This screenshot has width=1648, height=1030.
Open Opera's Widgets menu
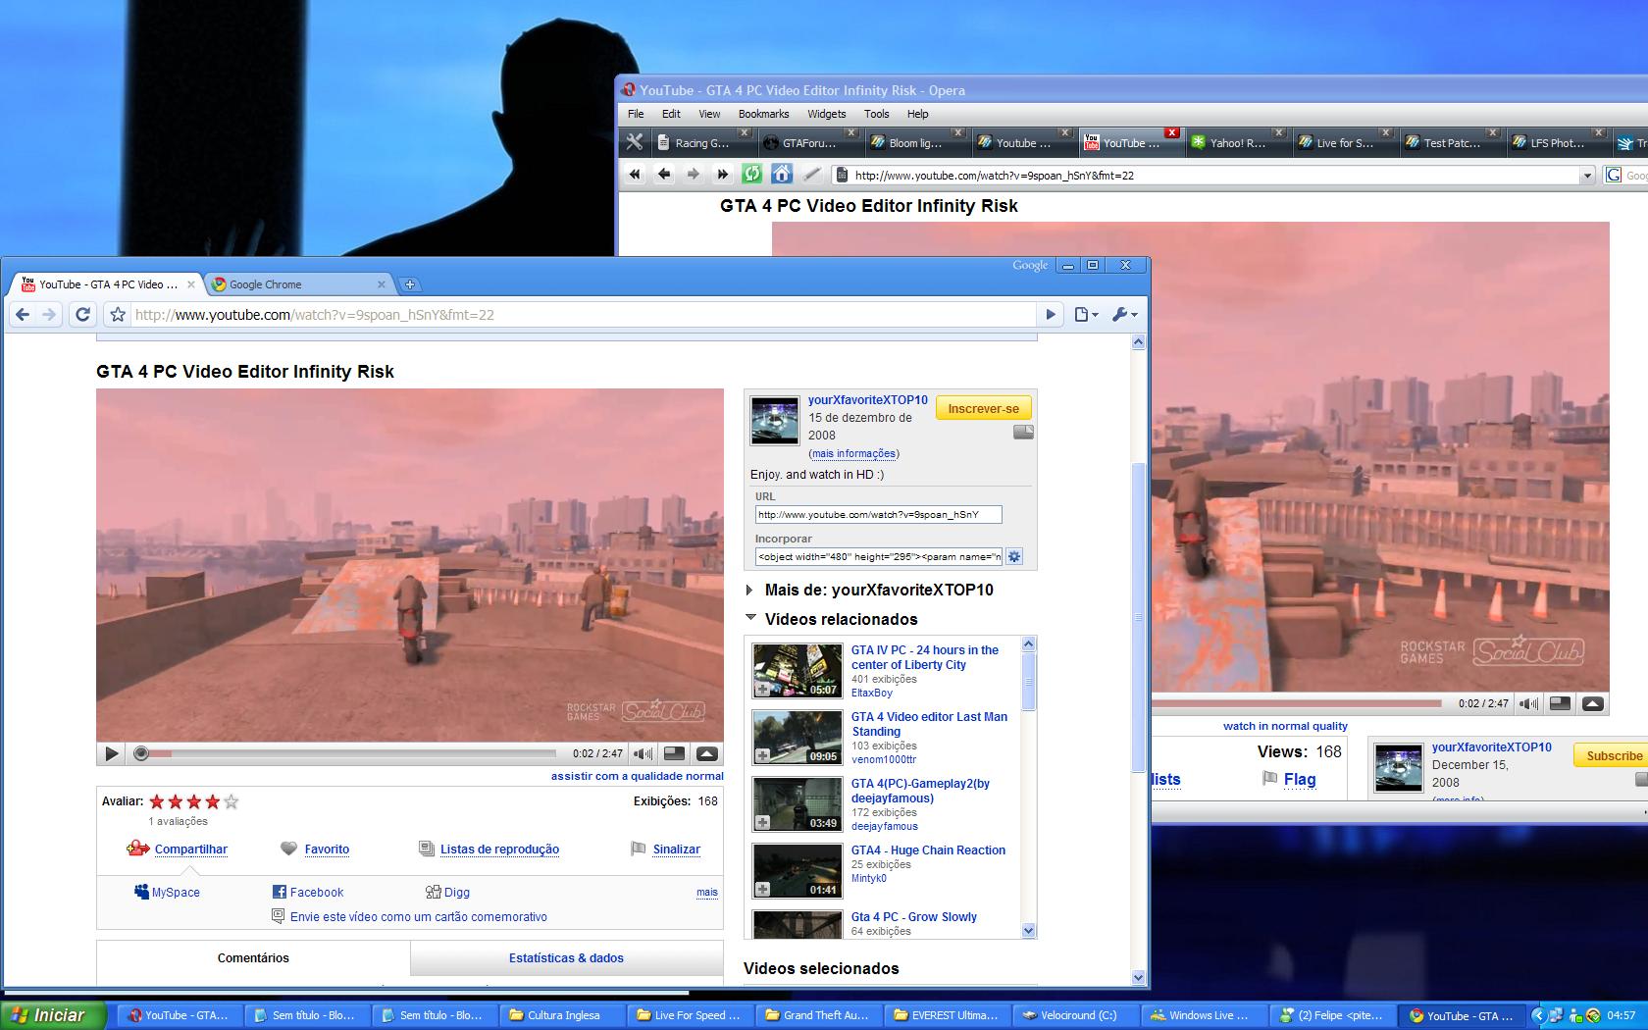tap(827, 114)
